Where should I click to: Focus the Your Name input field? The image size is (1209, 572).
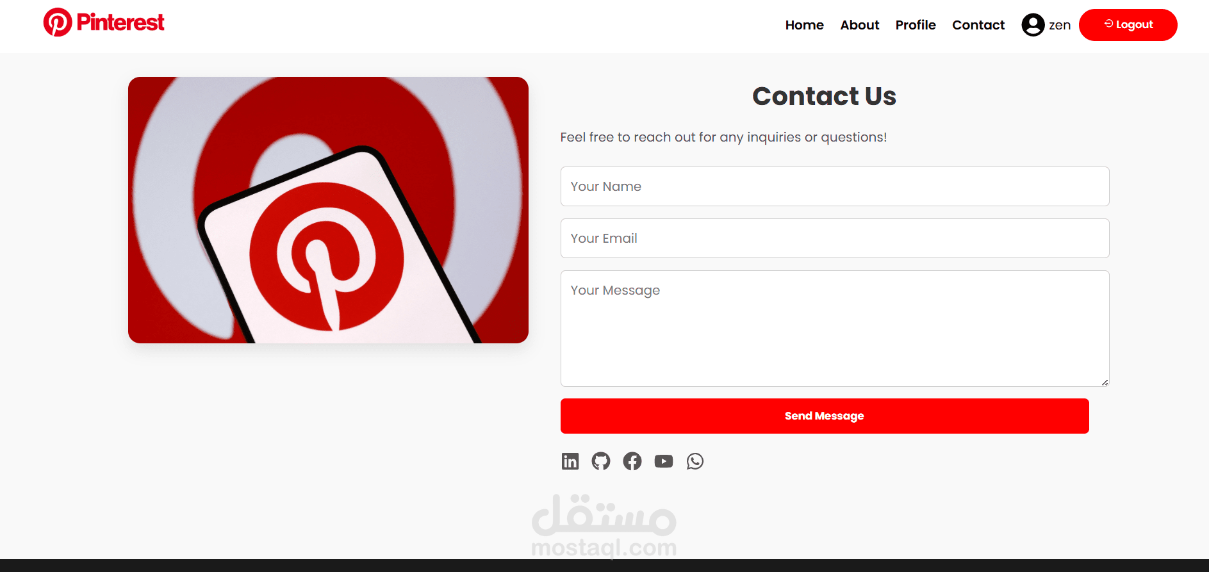[x=835, y=186]
